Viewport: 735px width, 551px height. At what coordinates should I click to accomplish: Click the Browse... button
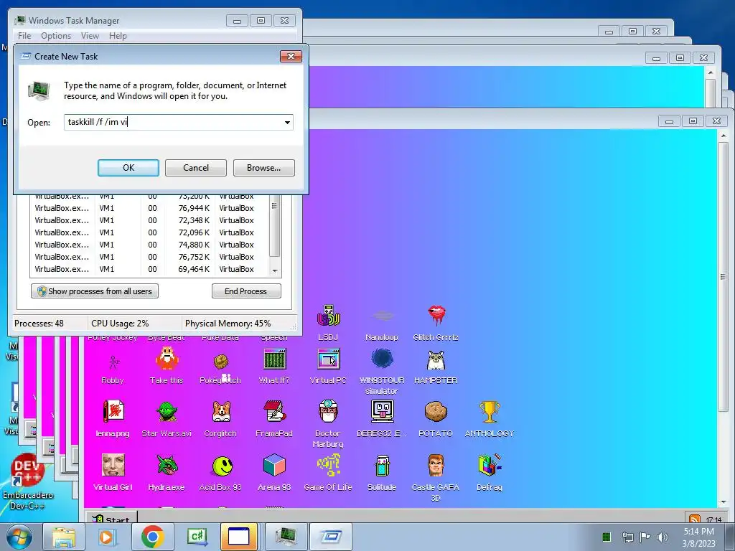[x=264, y=168]
